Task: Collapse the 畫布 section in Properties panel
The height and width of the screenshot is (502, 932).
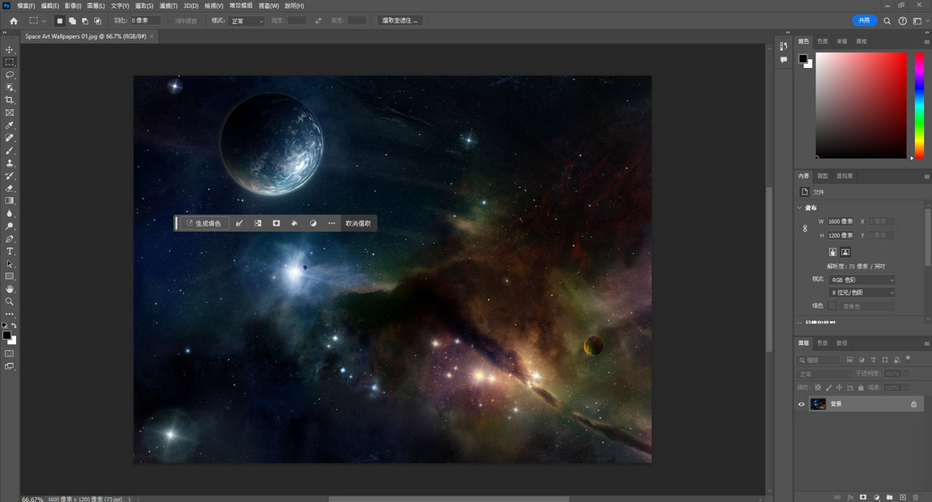Action: click(x=798, y=208)
